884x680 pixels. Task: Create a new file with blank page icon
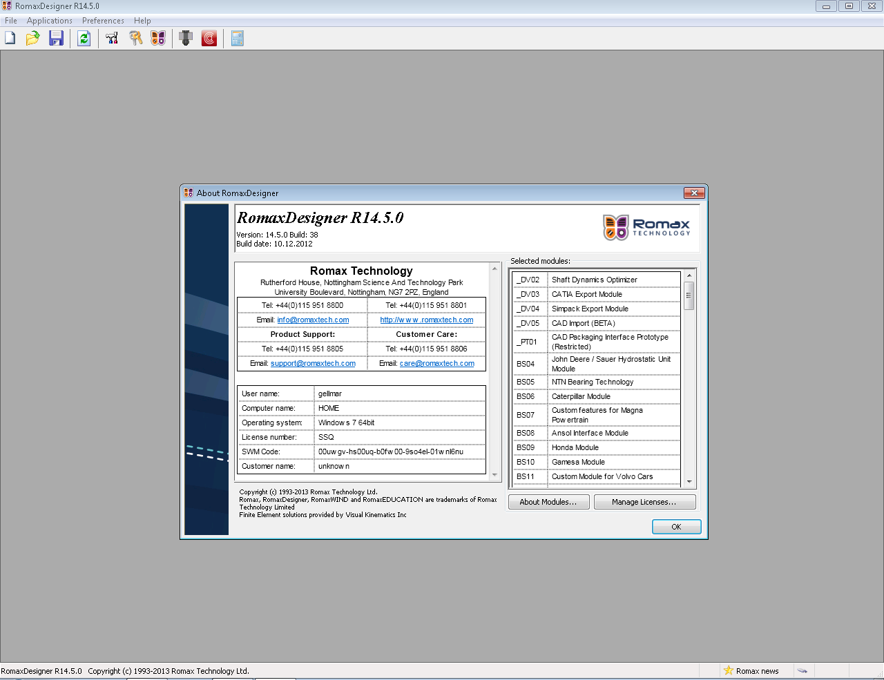(x=10, y=39)
